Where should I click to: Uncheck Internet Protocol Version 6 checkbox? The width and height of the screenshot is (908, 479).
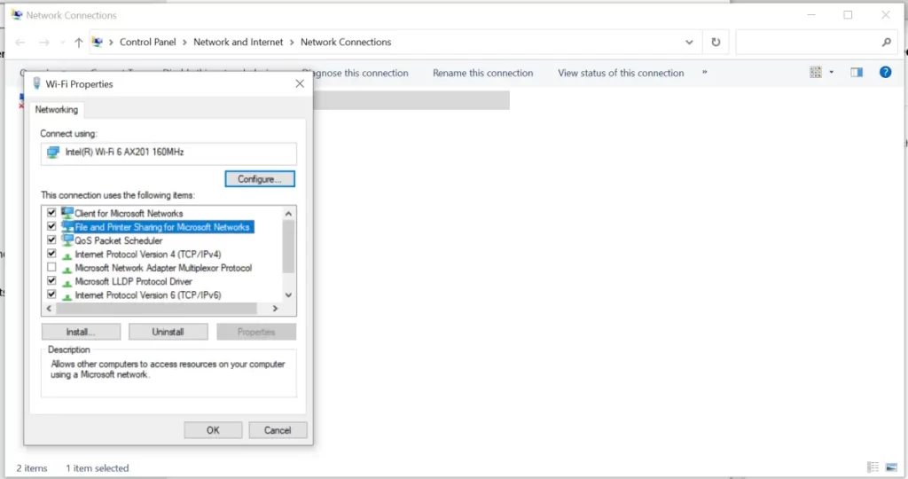click(x=51, y=294)
